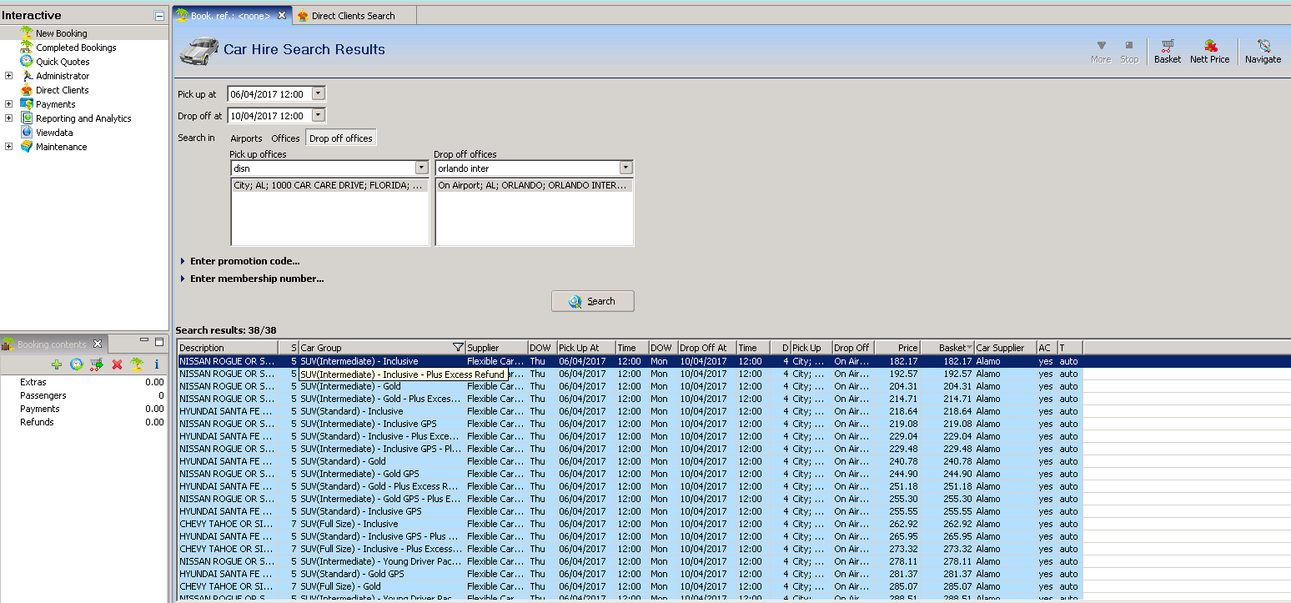Open the Navigate compass tool

(1263, 51)
